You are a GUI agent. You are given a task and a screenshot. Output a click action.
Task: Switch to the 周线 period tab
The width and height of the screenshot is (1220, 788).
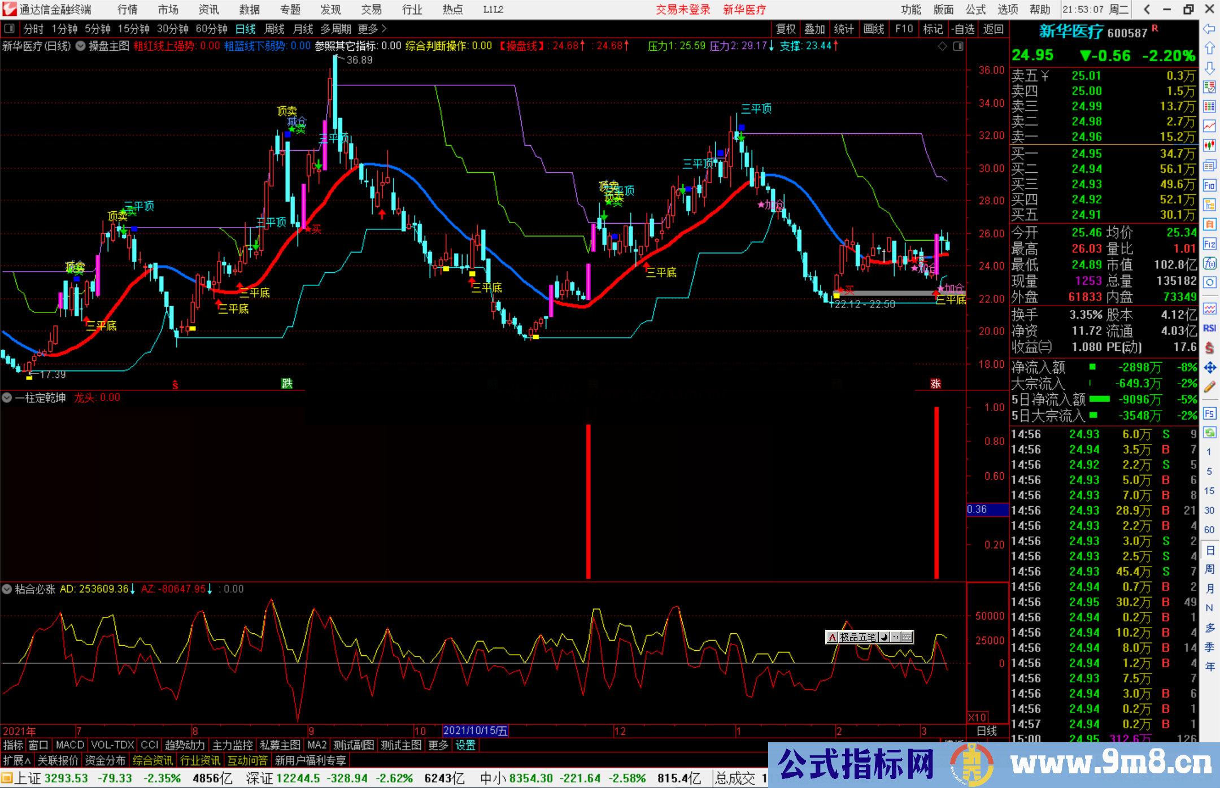coord(274,29)
